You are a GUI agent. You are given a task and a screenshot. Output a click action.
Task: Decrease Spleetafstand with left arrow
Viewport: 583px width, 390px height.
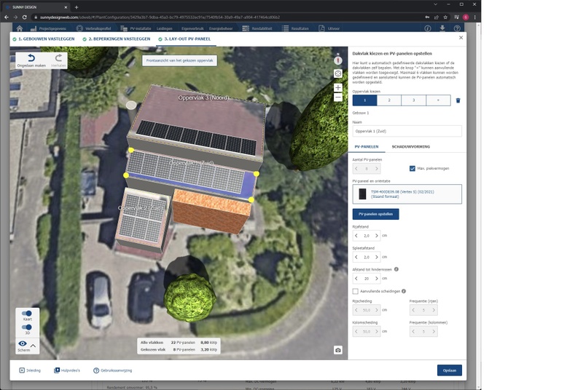pyautogui.click(x=356, y=257)
